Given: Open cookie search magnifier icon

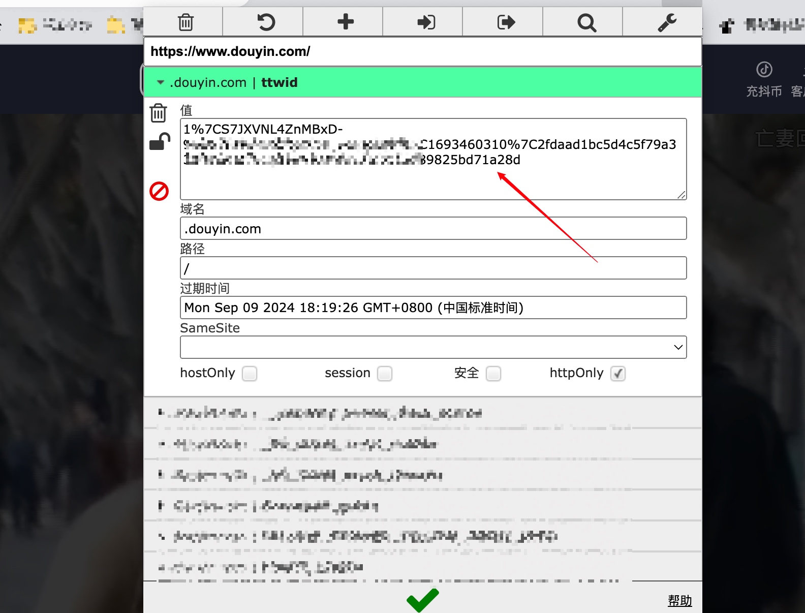Looking at the screenshot, I should [x=586, y=23].
